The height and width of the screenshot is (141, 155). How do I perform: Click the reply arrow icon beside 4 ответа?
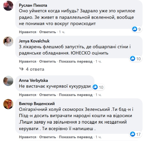coord(22,69)
